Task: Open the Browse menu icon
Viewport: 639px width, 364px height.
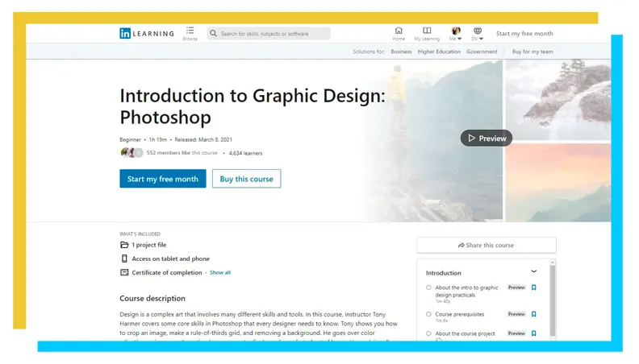Action: (190, 31)
